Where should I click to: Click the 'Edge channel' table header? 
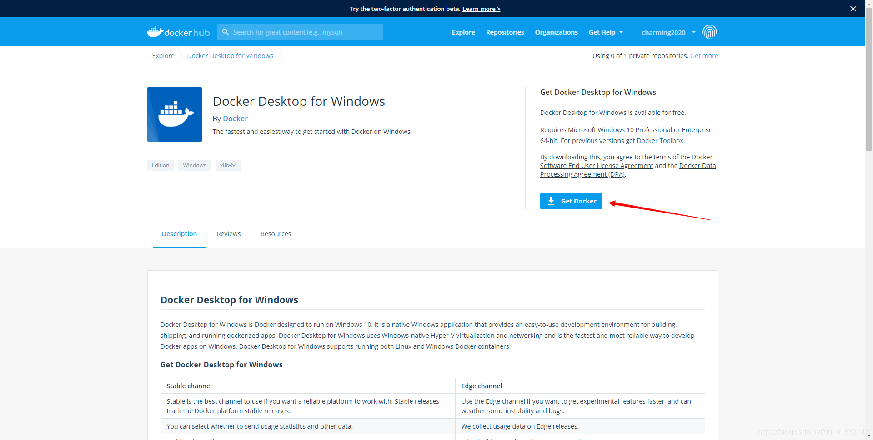click(482, 386)
